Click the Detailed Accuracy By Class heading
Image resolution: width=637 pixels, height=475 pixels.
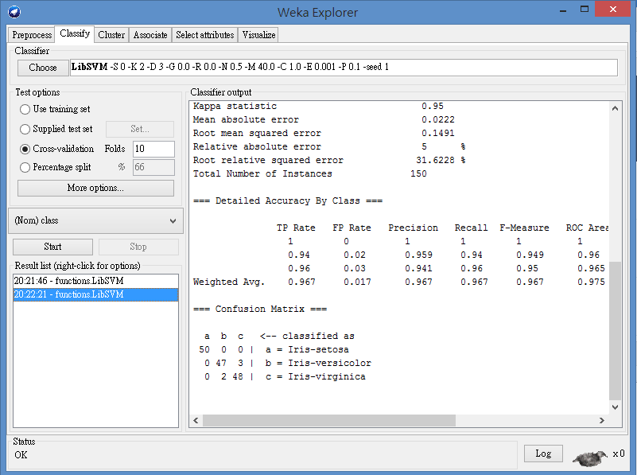click(x=288, y=201)
